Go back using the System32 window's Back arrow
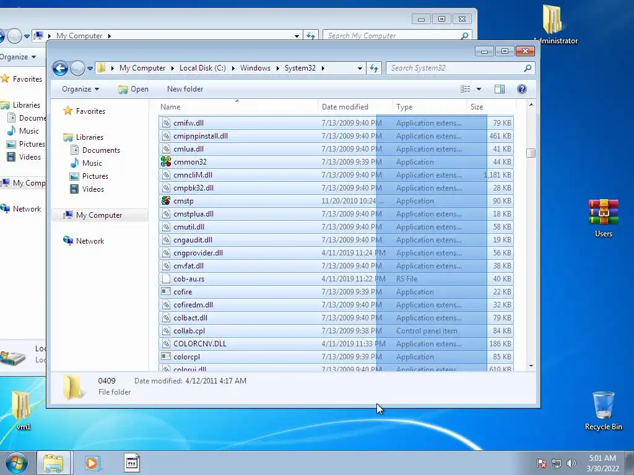The height and width of the screenshot is (475, 634). pyautogui.click(x=60, y=68)
